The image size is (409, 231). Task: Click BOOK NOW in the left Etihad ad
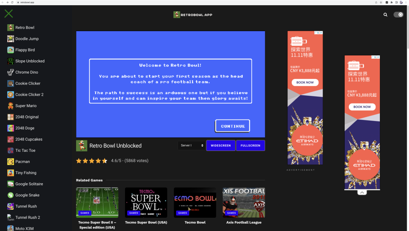[305, 82]
